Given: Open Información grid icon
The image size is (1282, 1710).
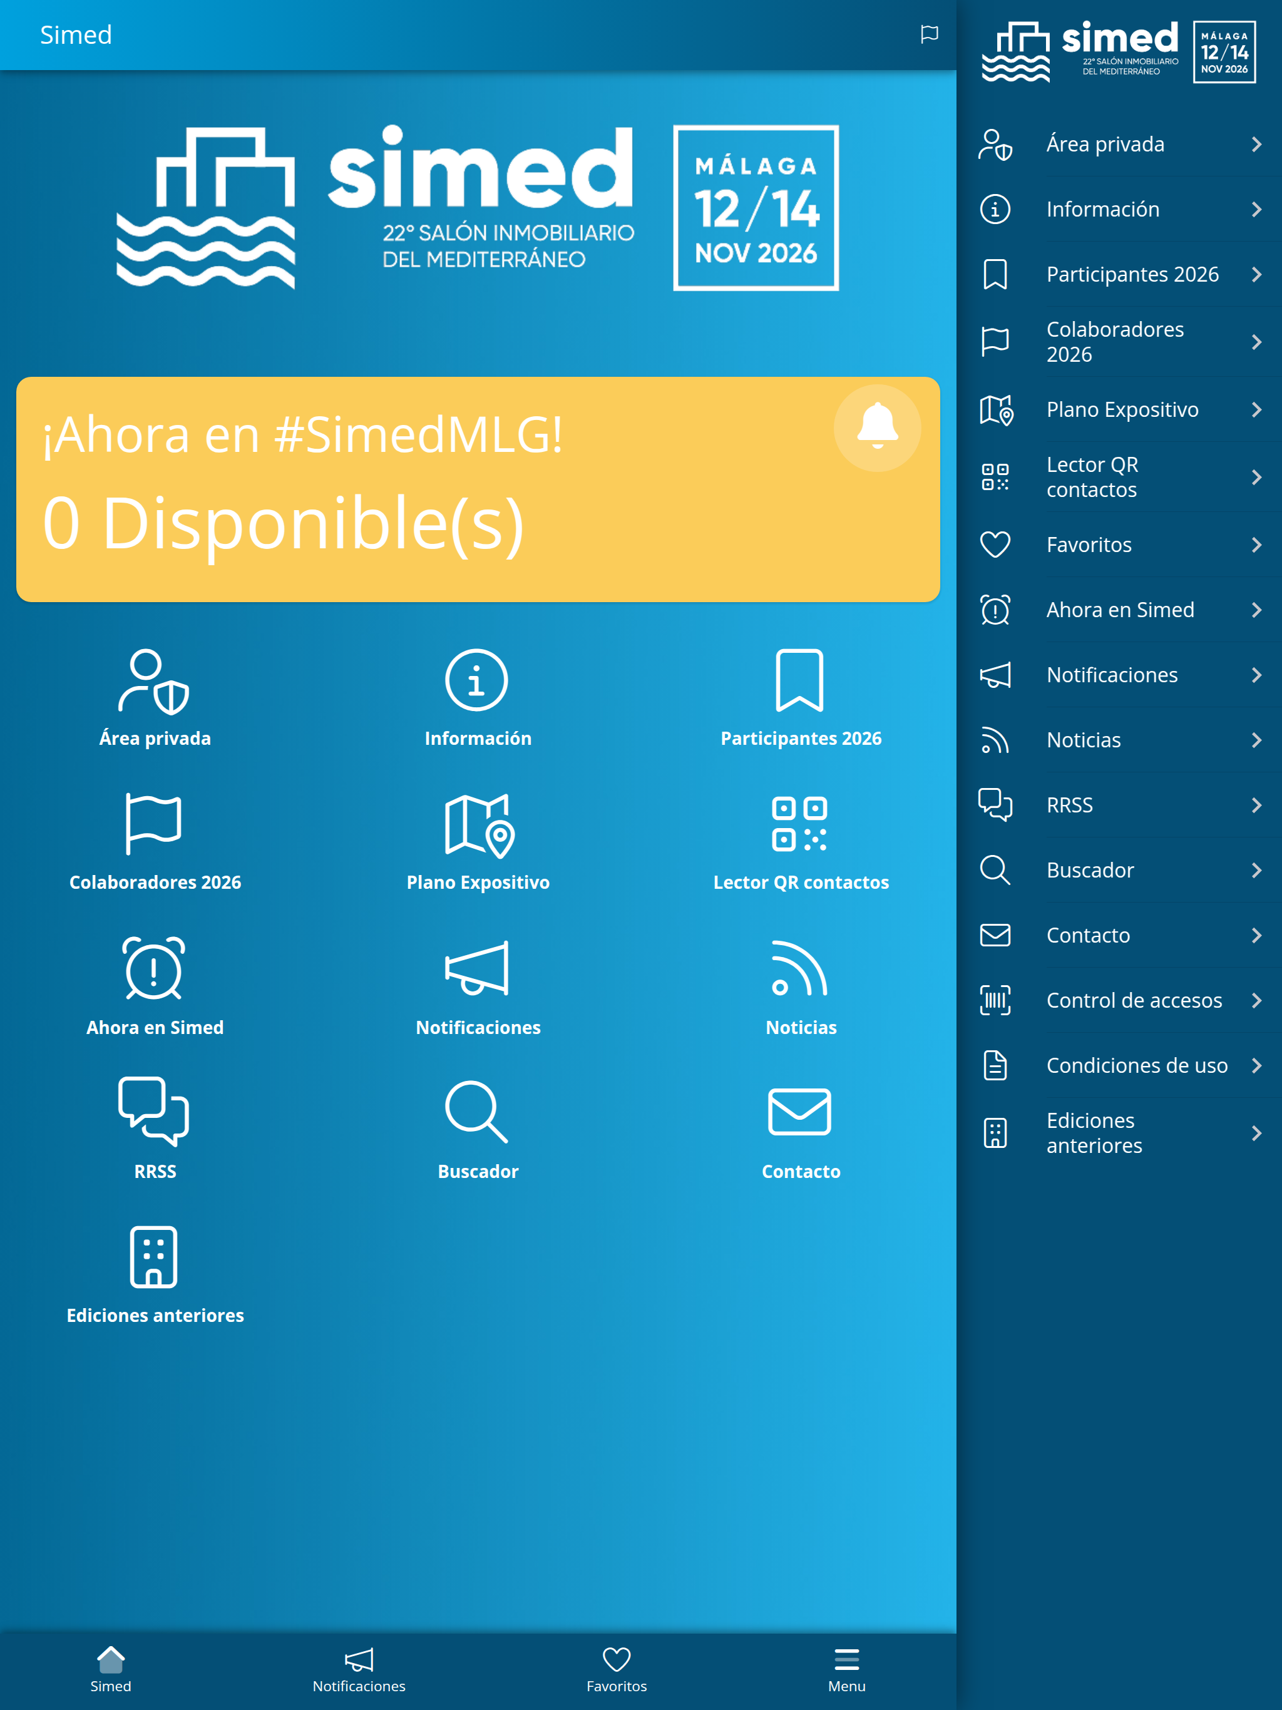Looking at the screenshot, I should pyautogui.click(x=477, y=680).
